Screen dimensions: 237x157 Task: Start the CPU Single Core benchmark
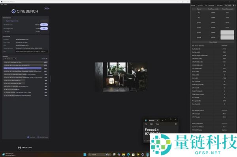coord(44,28)
